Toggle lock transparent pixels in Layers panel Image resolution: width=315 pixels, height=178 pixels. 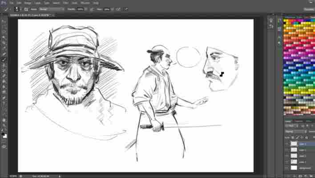pos(293,138)
